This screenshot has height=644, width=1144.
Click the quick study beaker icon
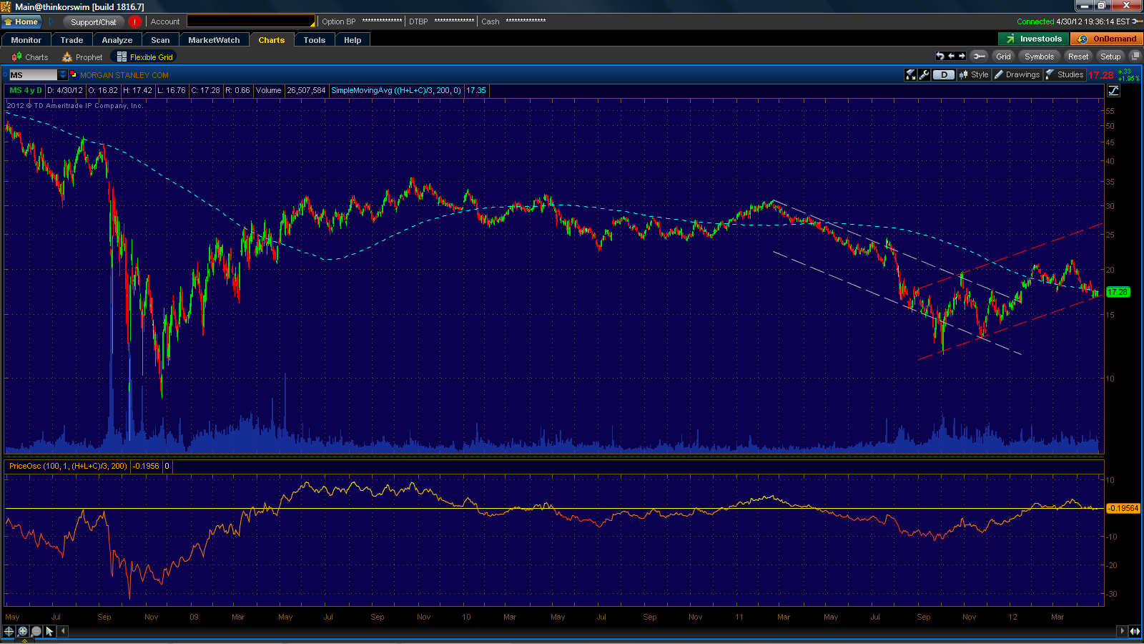click(910, 74)
